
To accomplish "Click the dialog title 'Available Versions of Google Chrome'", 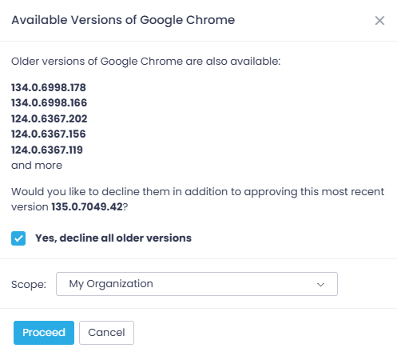I will (x=123, y=20).
